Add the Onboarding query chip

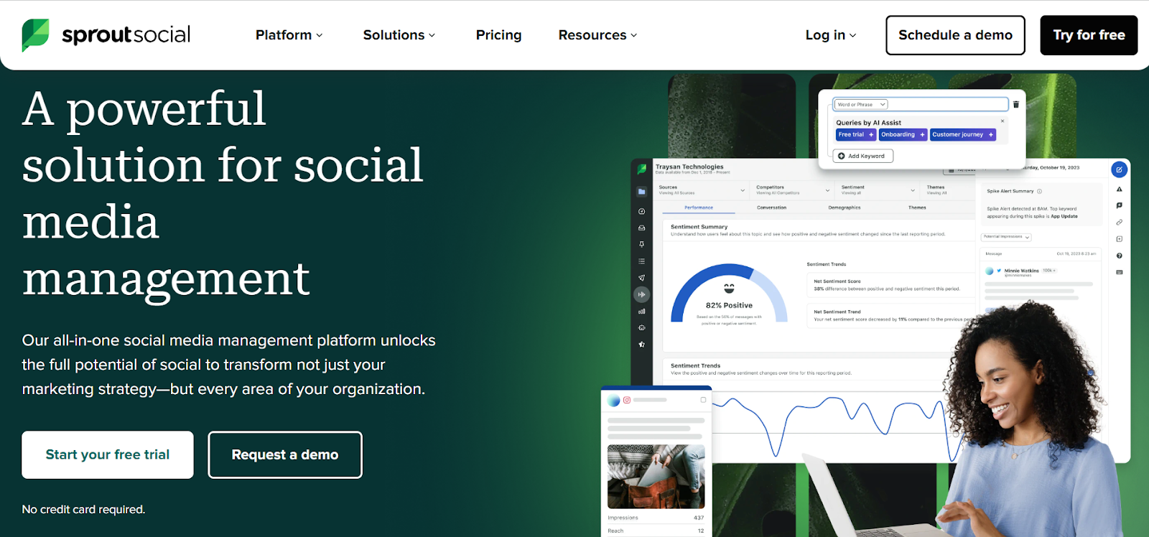click(x=903, y=134)
